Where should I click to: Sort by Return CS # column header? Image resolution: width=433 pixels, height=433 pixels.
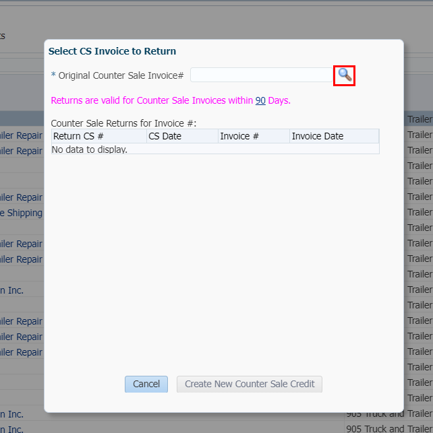99,136
